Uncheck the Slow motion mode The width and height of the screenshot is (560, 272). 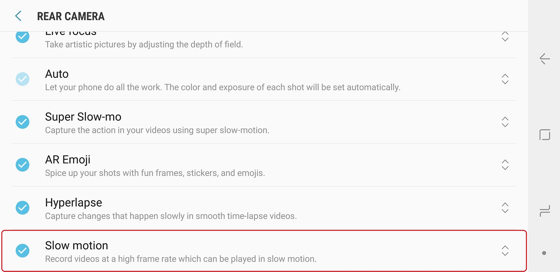[22, 250]
